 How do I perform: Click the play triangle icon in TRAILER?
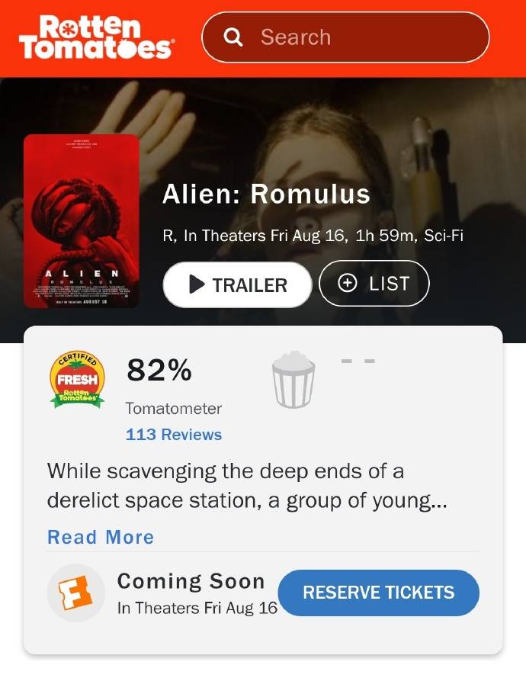(x=197, y=284)
